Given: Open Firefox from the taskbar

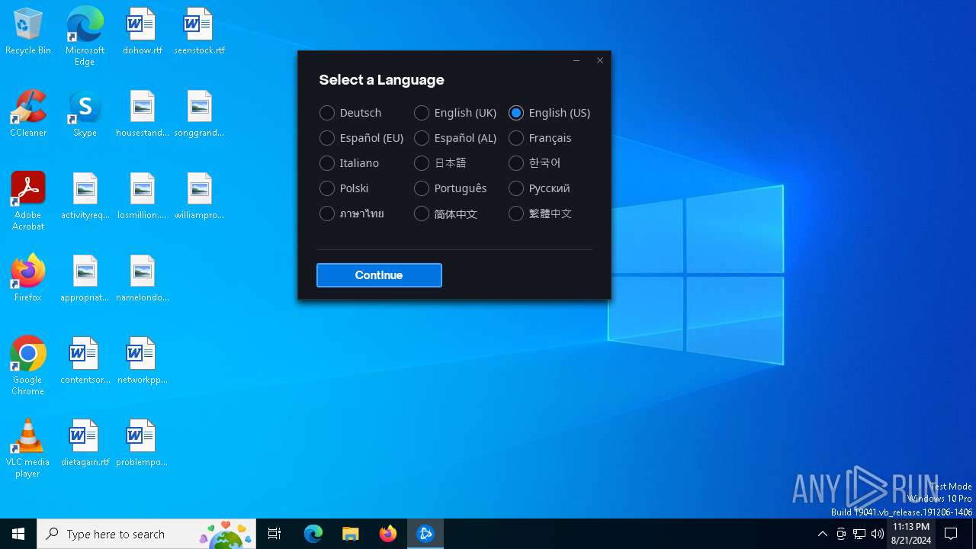Looking at the screenshot, I should [x=387, y=534].
